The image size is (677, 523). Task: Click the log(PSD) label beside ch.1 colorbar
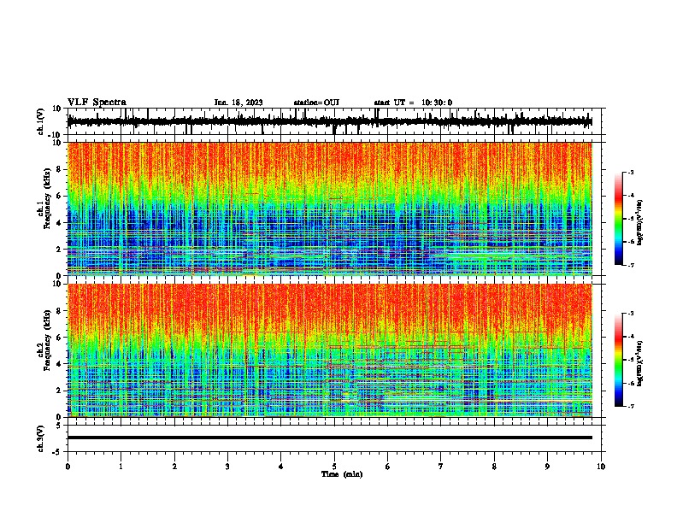click(640, 223)
